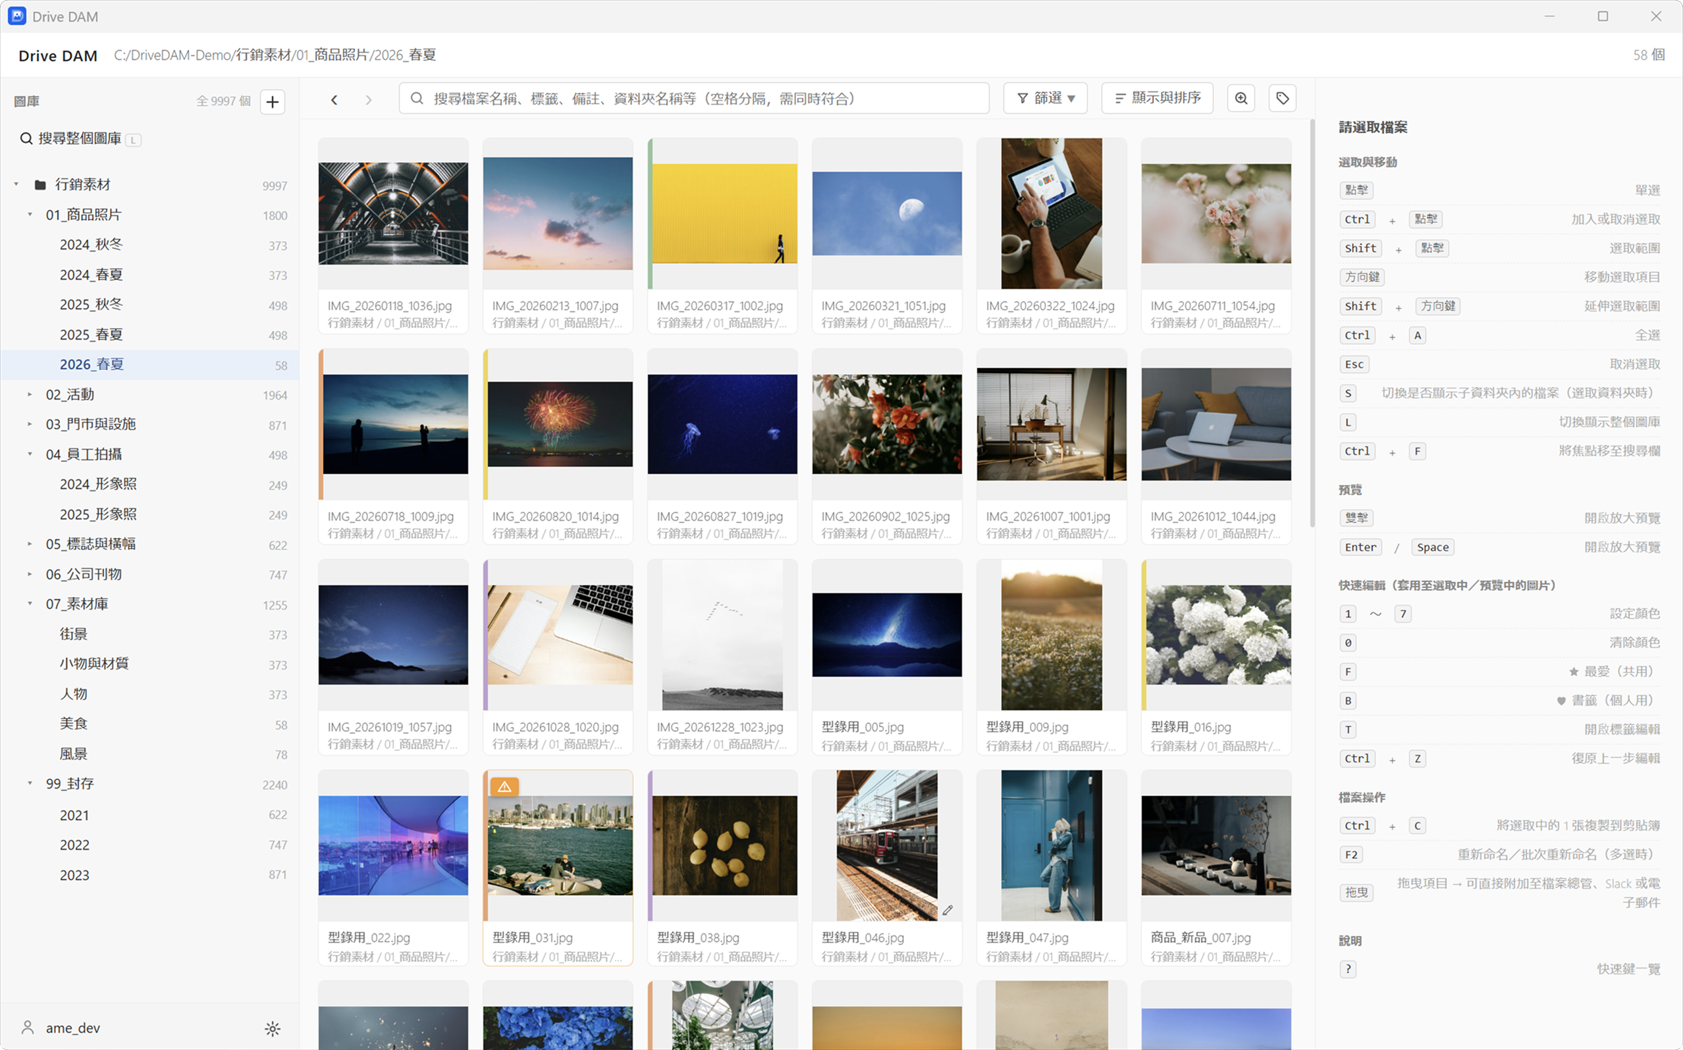
Task: Click the user avatar icon beside ame_dev
Action: (28, 1027)
